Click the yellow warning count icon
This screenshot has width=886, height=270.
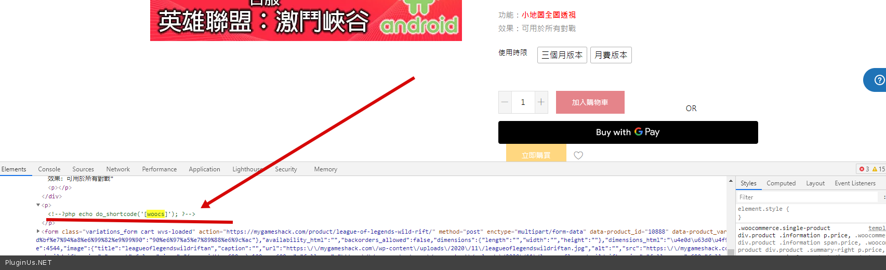click(875, 169)
